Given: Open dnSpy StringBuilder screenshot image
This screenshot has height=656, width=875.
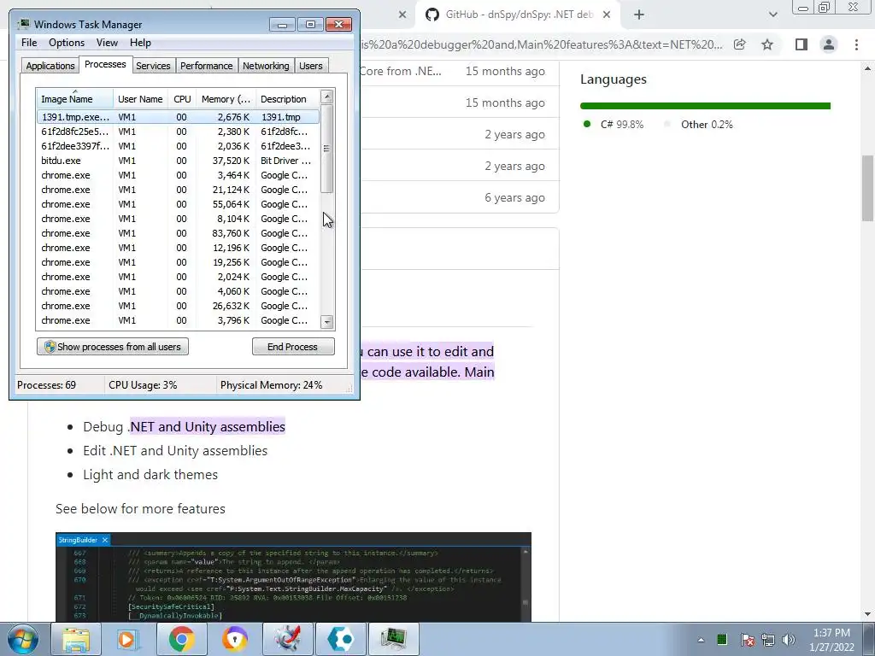Looking at the screenshot, I should [294, 577].
